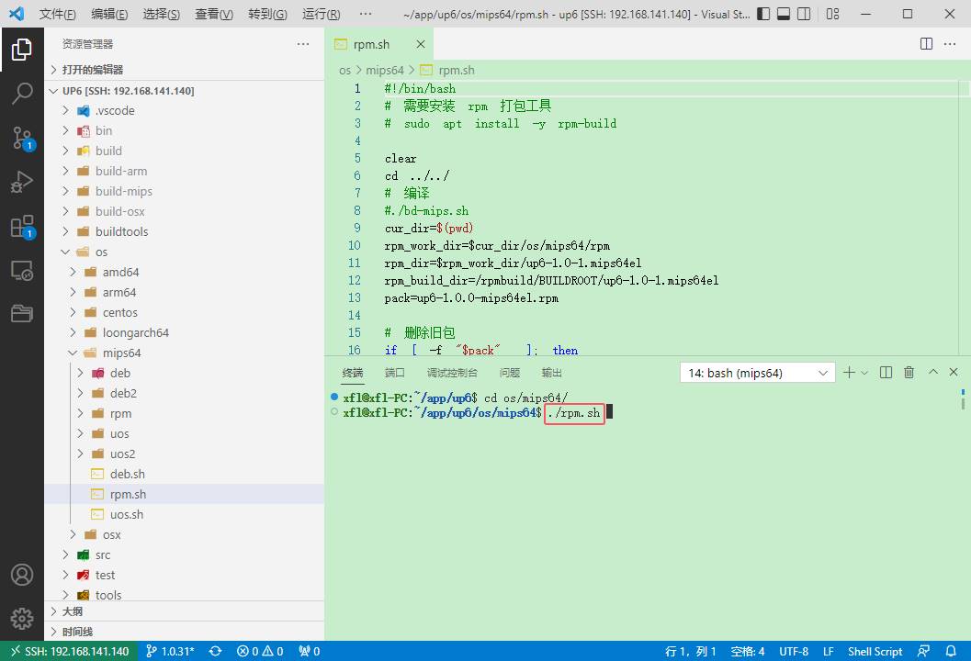Open the Manage gear settings icon
Viewport: 971px width, 661px height.
point(21,618)
